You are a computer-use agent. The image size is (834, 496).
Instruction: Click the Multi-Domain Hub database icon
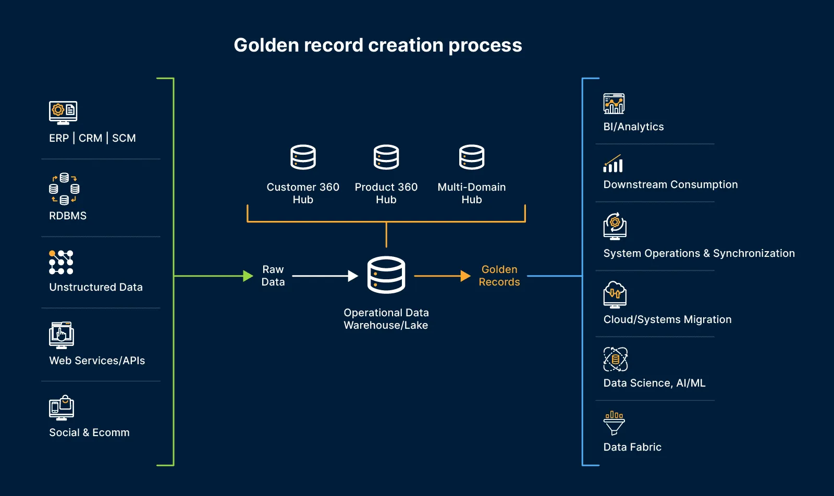(x=472, y=157)
